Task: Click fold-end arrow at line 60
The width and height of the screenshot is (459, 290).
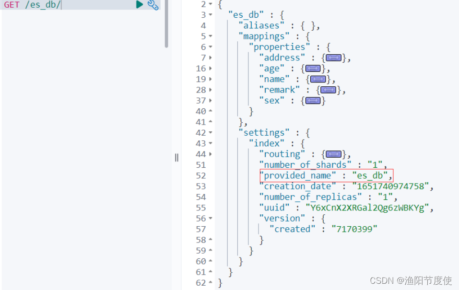Action: [x=211, y=261]
